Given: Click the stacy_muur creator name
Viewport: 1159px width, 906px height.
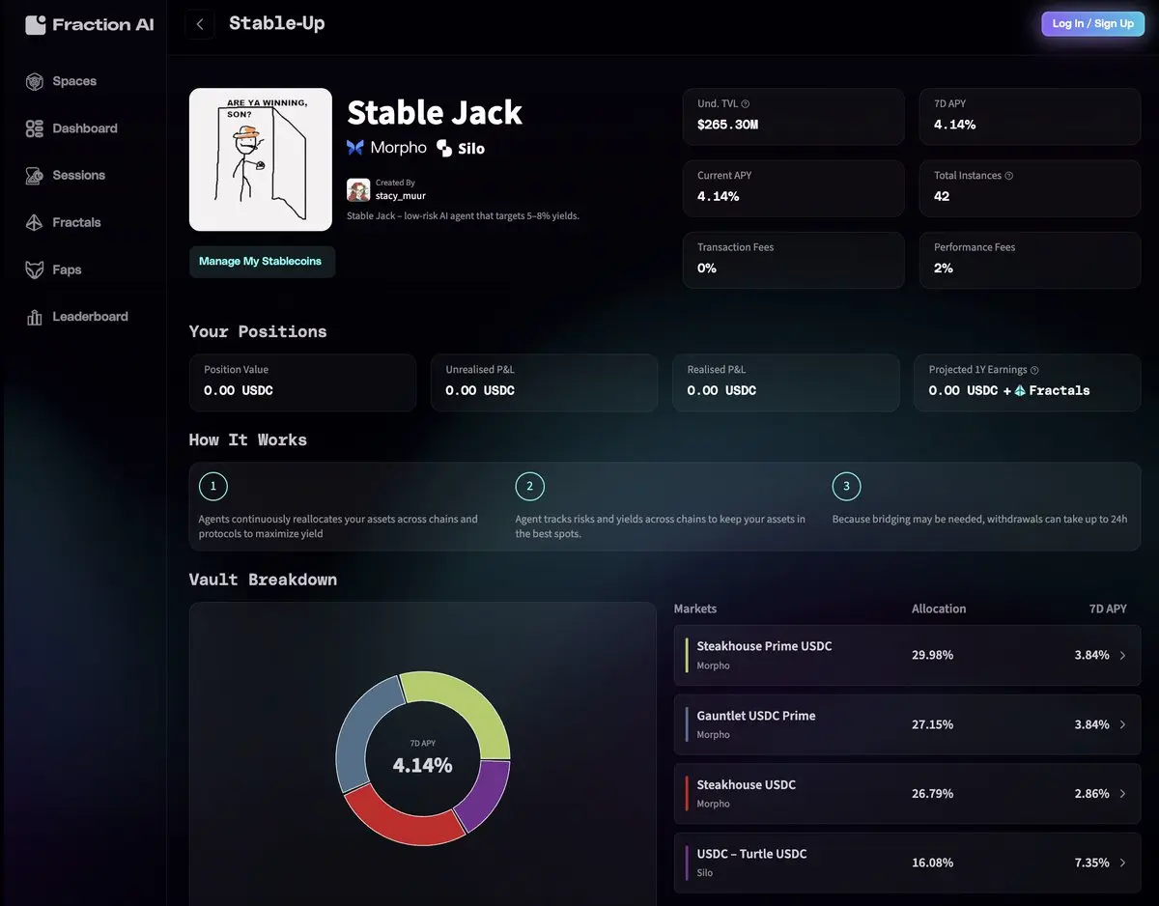Looking at the screenshot, I should 400,196.
